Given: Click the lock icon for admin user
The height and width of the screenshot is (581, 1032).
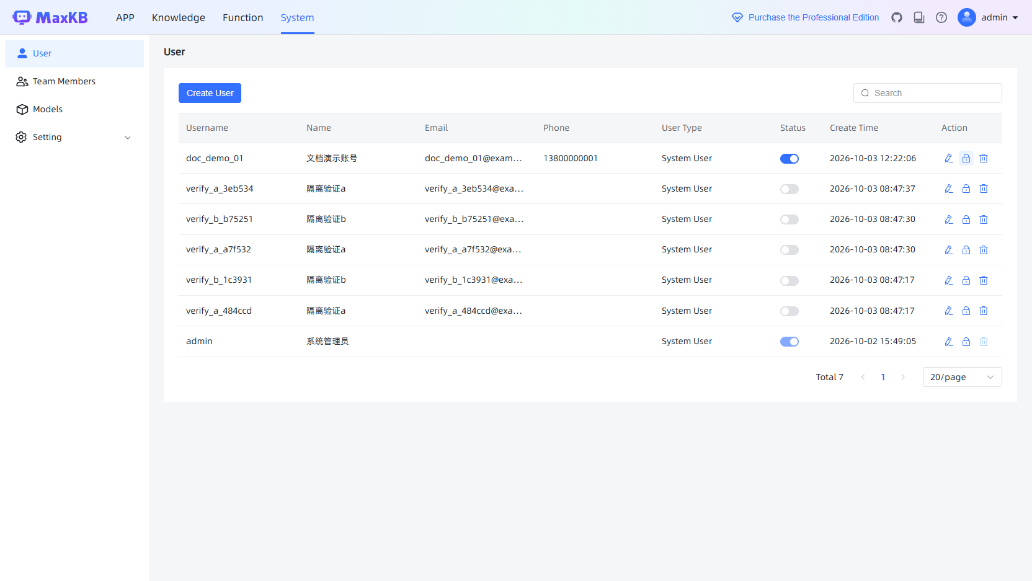Looking at the screenshot, I should point(966,342).
